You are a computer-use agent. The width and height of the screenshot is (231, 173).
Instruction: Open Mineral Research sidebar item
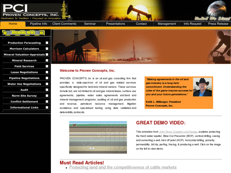(x=26, y=60)
